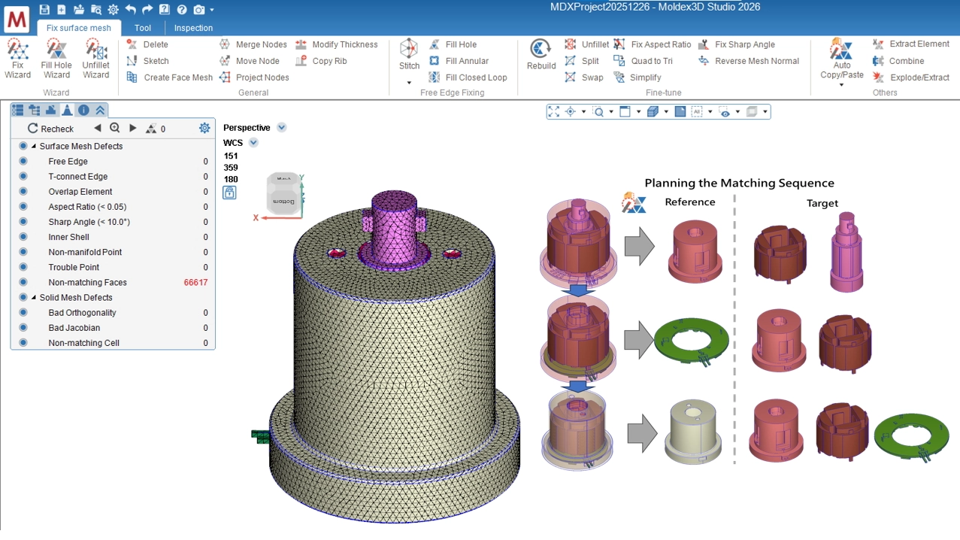Collapse the Surface Mesh Defects group
Viewport: 960px width, 540px height.
(x=34, y=147)
